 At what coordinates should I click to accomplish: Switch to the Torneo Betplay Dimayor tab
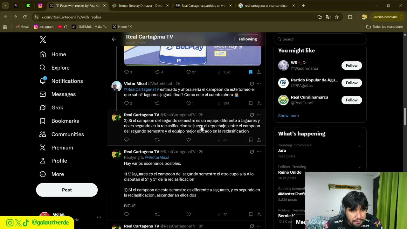(x=141, y=5)
